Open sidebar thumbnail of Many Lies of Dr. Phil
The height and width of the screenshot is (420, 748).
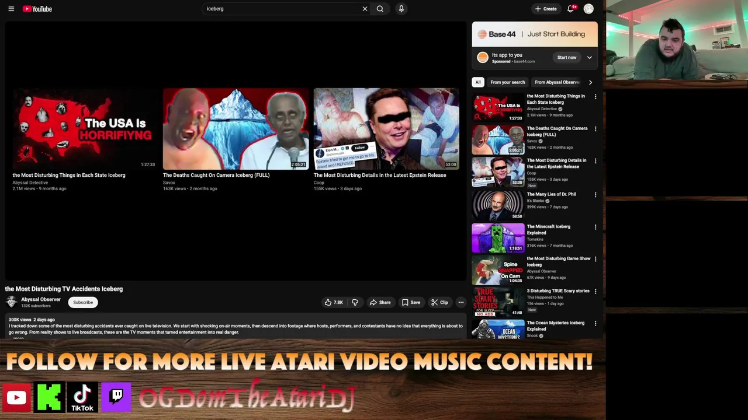tap(498, 205)
